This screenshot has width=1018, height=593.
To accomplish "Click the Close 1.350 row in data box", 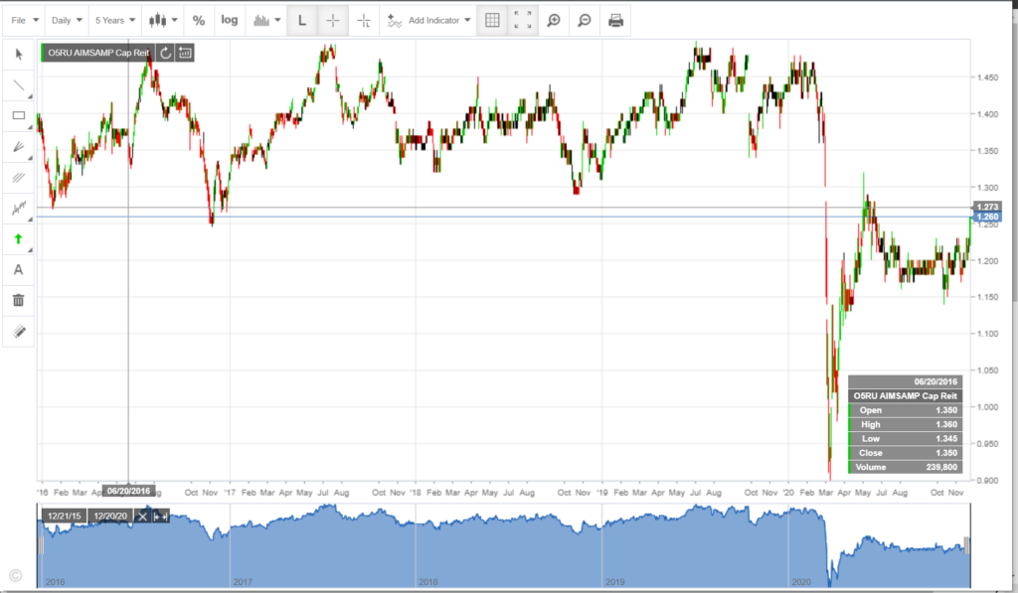I will (905, 453).
